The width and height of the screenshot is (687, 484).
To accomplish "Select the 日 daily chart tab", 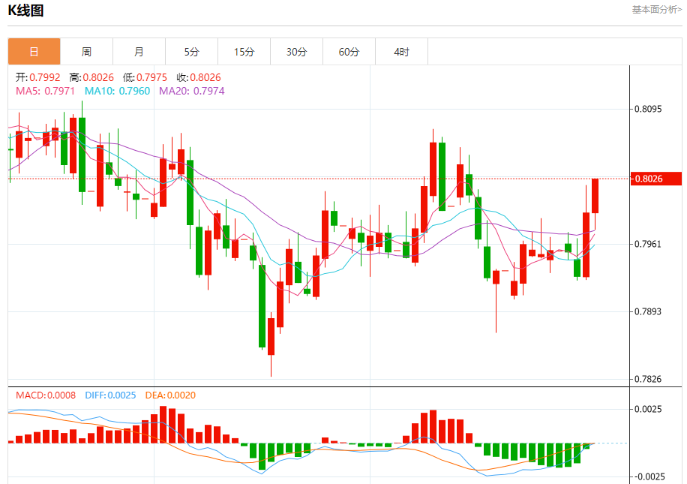I will (x=34, y=52).
